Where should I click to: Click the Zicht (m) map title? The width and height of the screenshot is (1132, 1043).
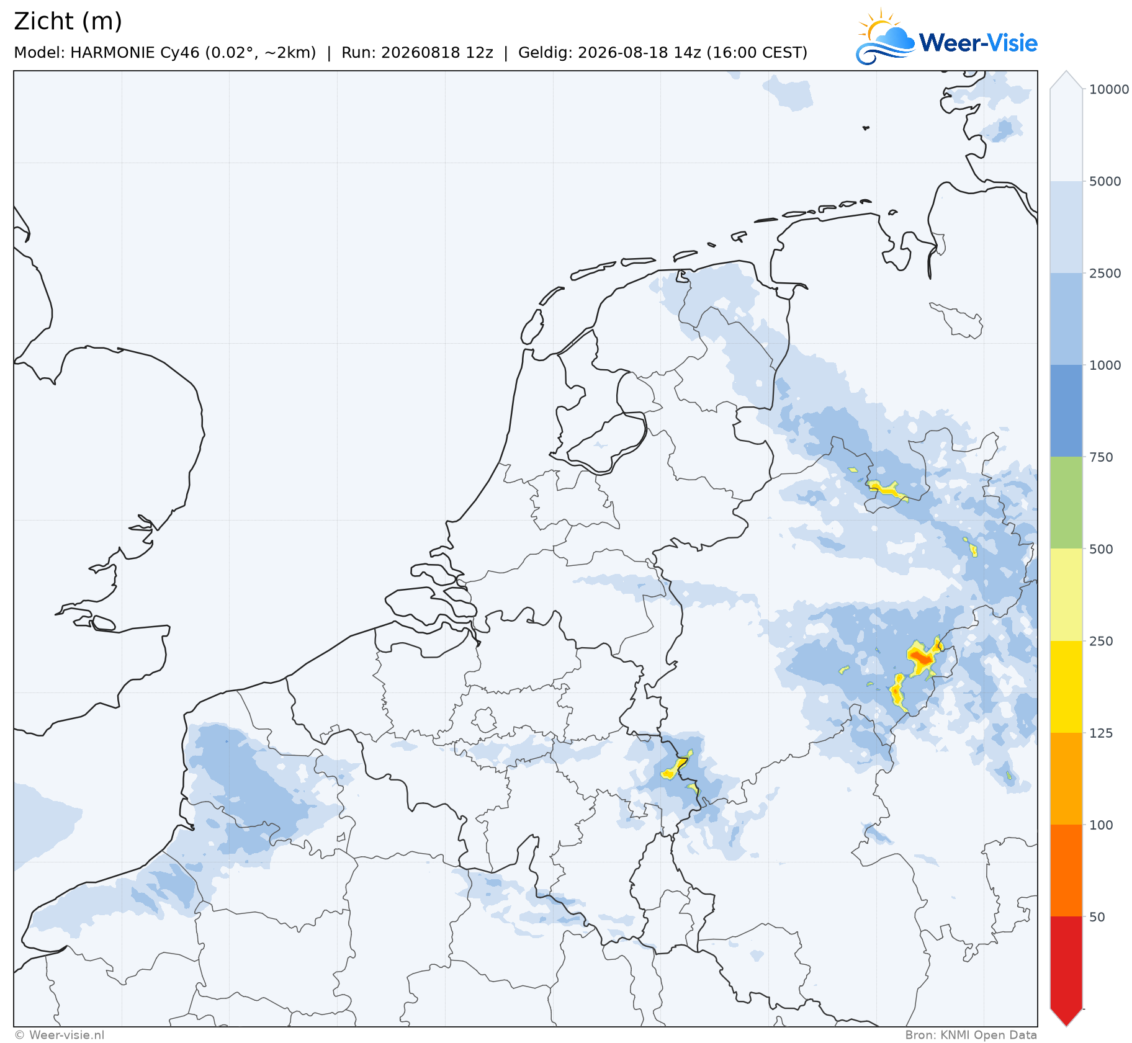coord(68,21)
